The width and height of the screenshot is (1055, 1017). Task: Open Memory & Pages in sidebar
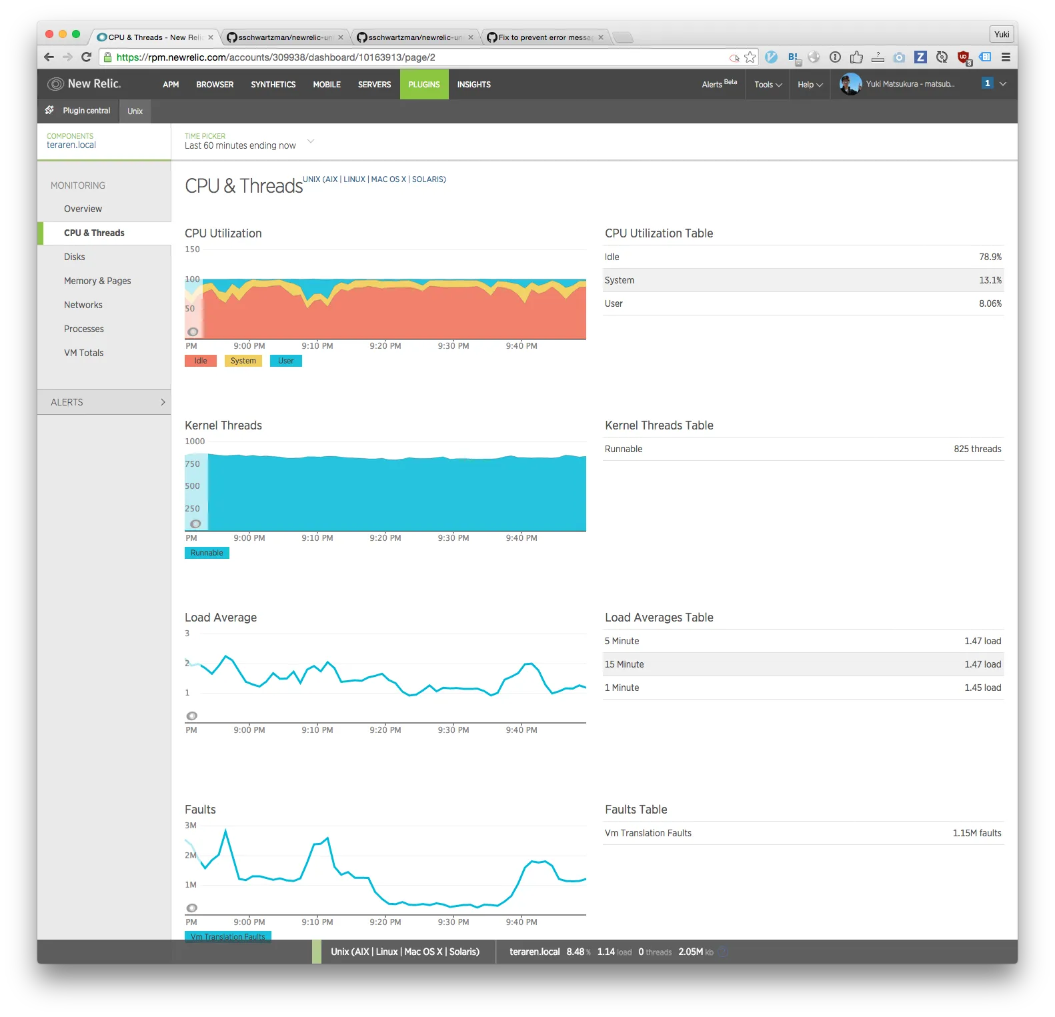tap(97, 281)
